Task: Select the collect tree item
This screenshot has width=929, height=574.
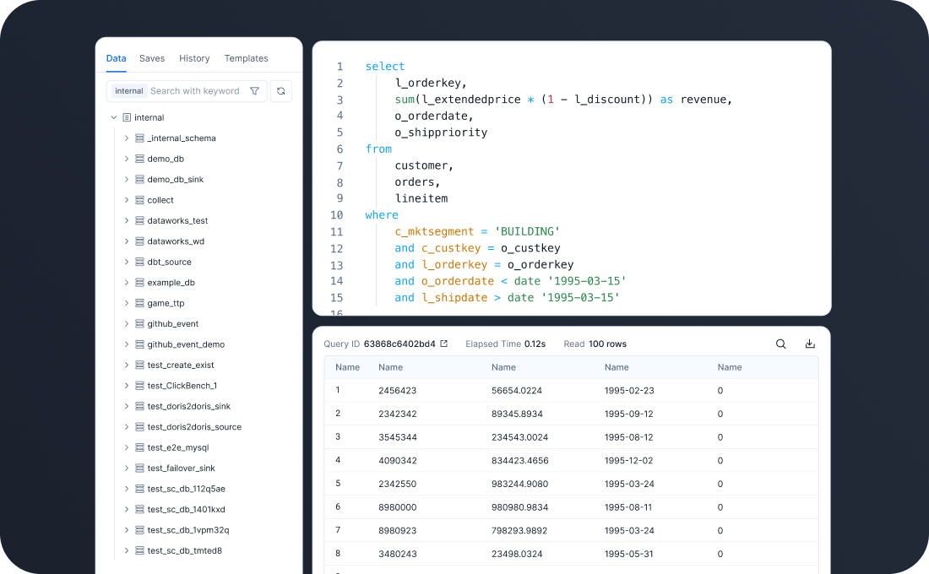Action: pos(160,199)
